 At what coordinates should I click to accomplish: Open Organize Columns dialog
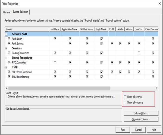(x=141, y=119)
